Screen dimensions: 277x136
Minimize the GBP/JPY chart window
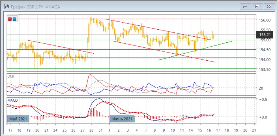click(x=245, y=6)
